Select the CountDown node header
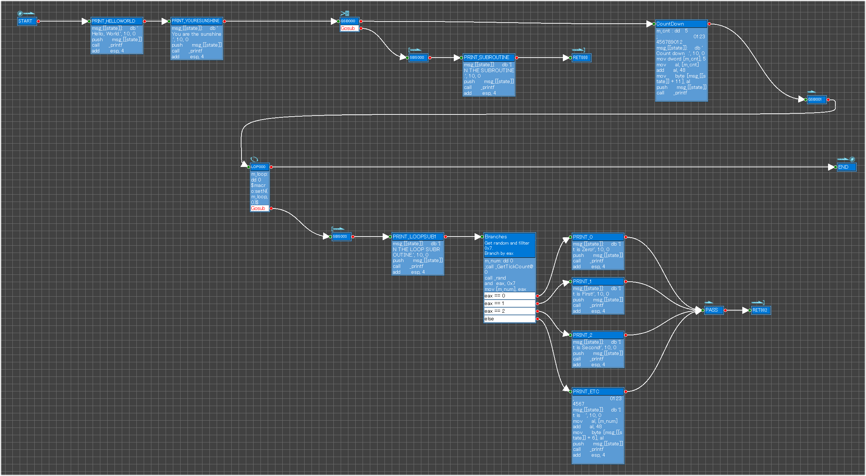The image size is (866, 476). point(681,24)
